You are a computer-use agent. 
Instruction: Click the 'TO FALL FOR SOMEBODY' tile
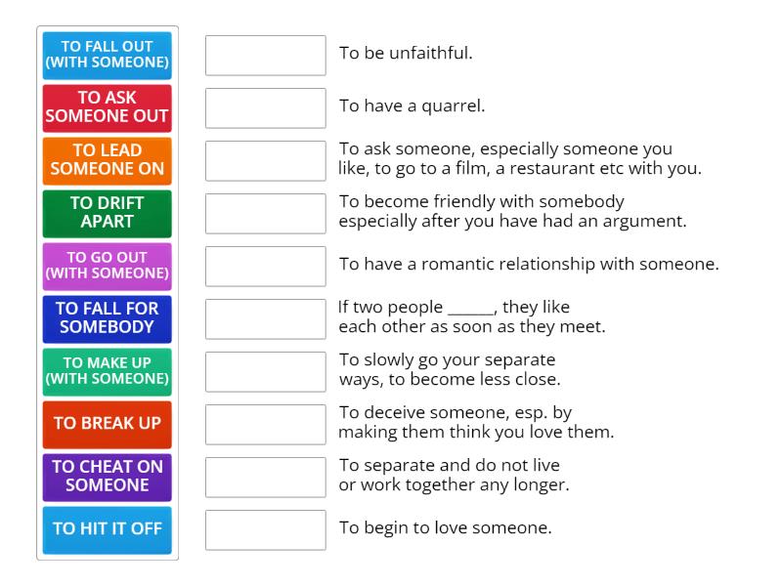(x=107, y=318)
